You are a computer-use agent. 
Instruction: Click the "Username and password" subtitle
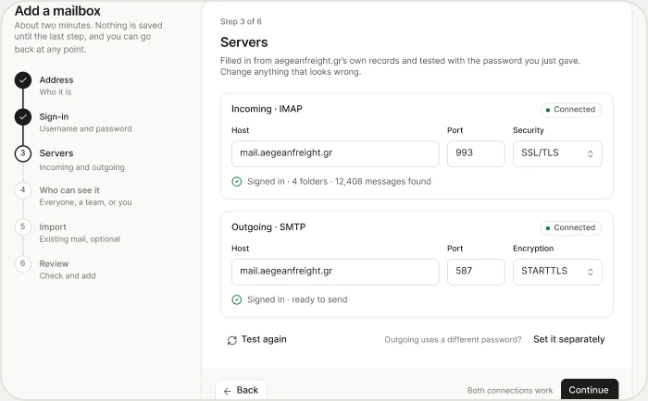pyautogui.click(x=85, y=128)
